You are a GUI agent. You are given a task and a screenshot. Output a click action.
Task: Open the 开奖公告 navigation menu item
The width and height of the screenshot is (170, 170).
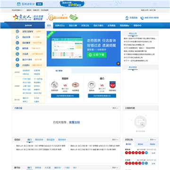(85, 25)
